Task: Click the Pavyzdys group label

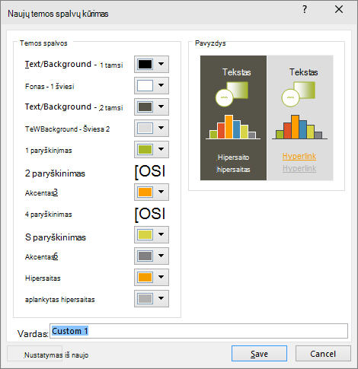Action: (x=210, y=43)
